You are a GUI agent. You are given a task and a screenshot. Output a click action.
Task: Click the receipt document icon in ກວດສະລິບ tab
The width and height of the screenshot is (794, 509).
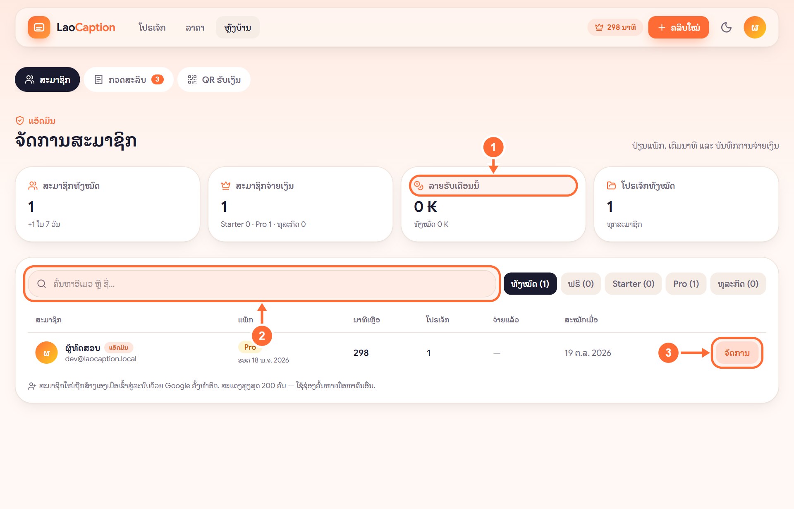click(x=98, y=79)
